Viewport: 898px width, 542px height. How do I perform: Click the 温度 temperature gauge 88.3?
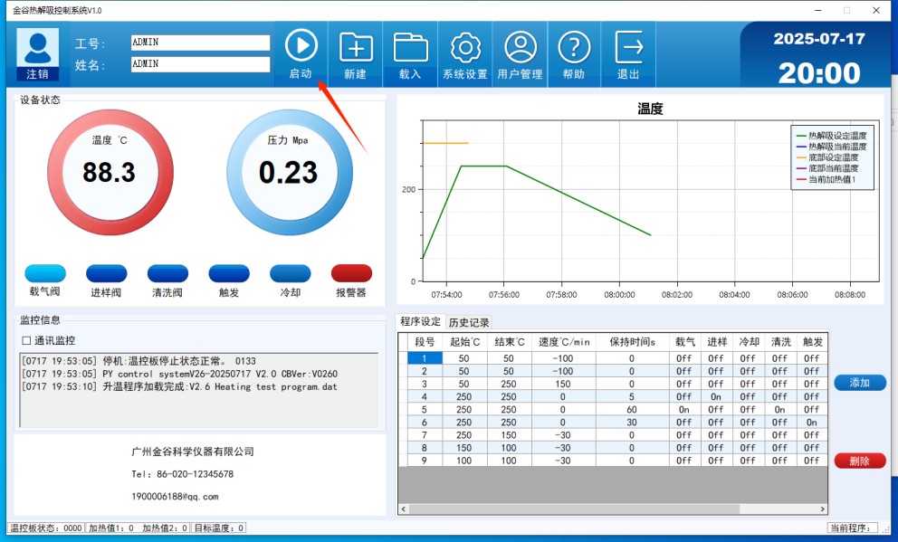pos(110,172)
